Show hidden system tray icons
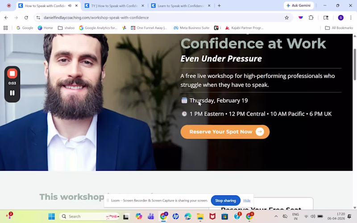 tap(276, 216)
